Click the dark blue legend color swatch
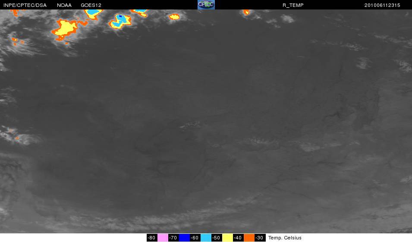 [184, 238]
